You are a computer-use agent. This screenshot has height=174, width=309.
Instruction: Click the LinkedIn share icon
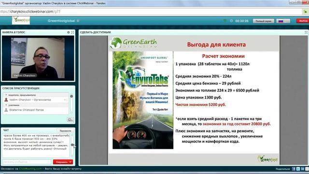pyautogui.click(x=303, y=169)
